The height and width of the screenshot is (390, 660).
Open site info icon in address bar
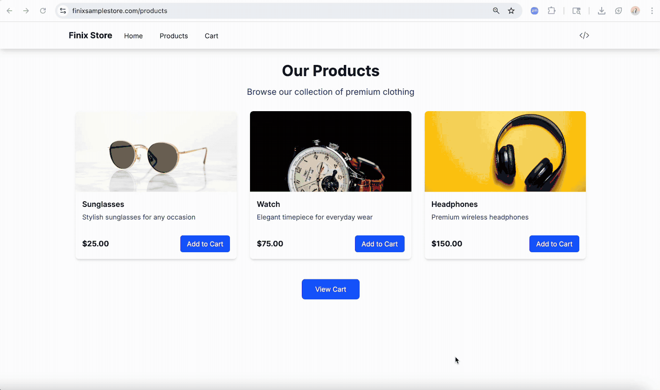pyautogui.click(x=63, y=11)
